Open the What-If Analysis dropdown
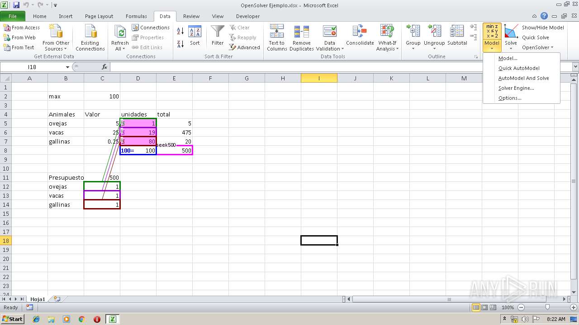The image size is (579, 325). click(388, 38)
